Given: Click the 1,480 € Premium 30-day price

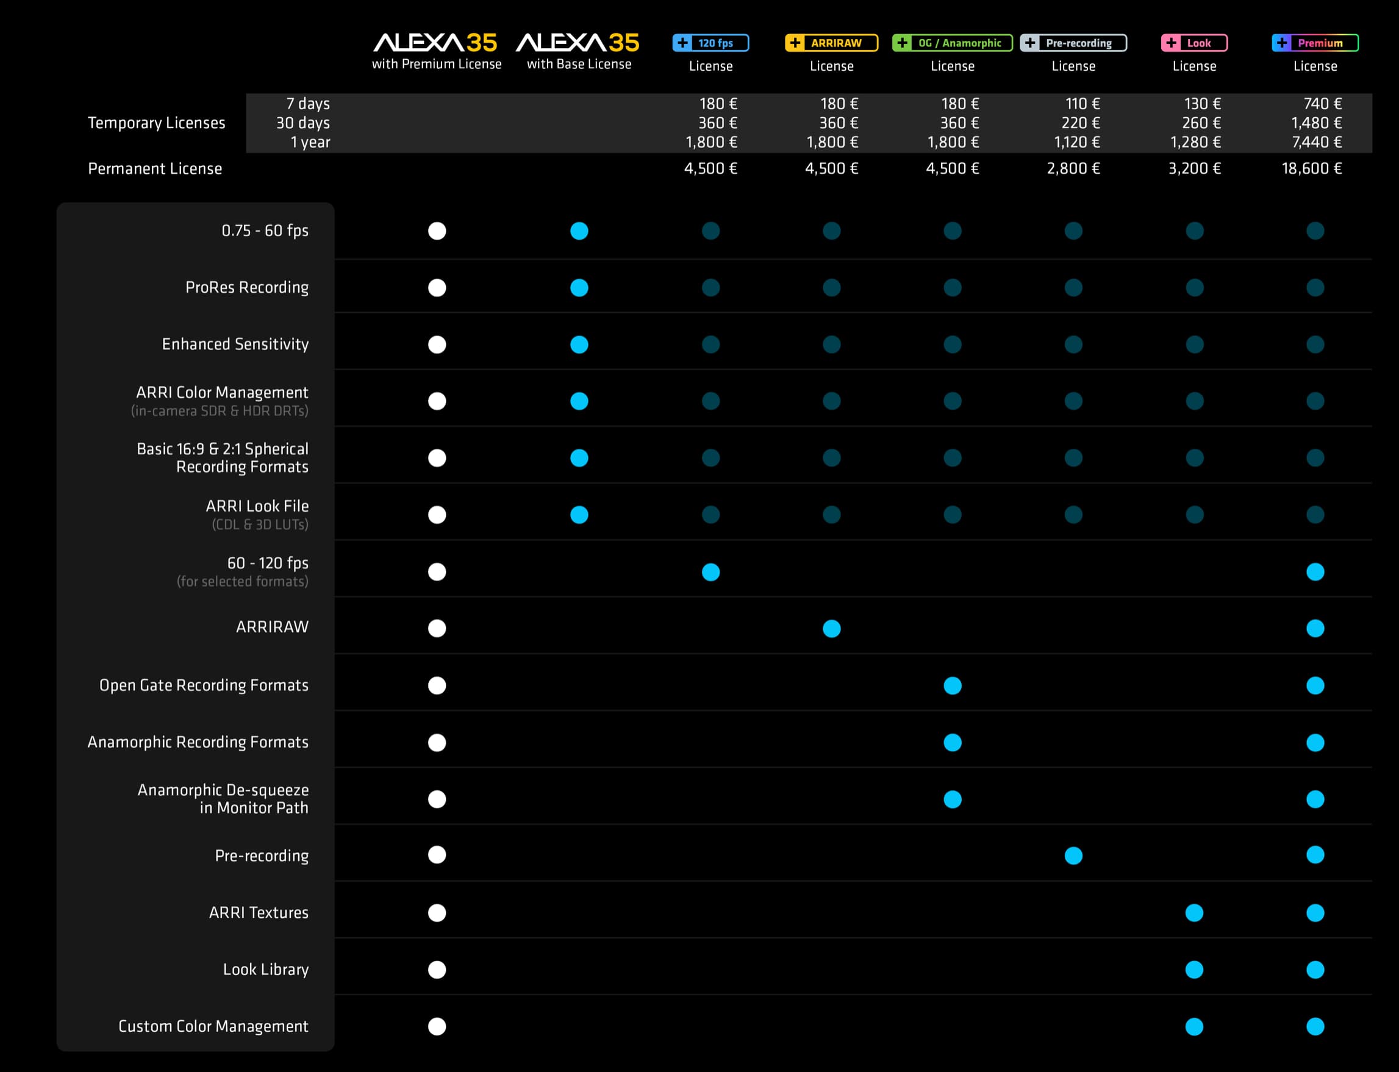Looking at the screenshot, I should point(1317,123).
